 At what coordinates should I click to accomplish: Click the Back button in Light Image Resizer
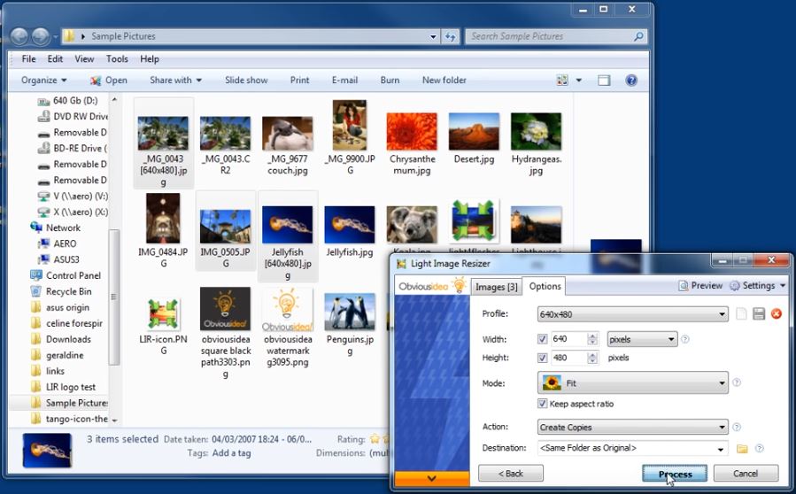(x=511, y=473)
